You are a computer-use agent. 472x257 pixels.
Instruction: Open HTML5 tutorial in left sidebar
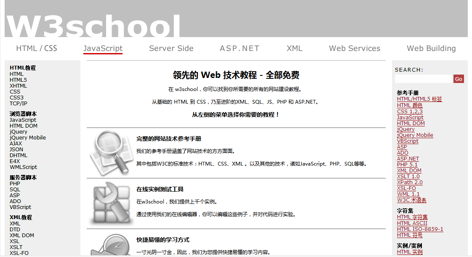pos(18,80)
